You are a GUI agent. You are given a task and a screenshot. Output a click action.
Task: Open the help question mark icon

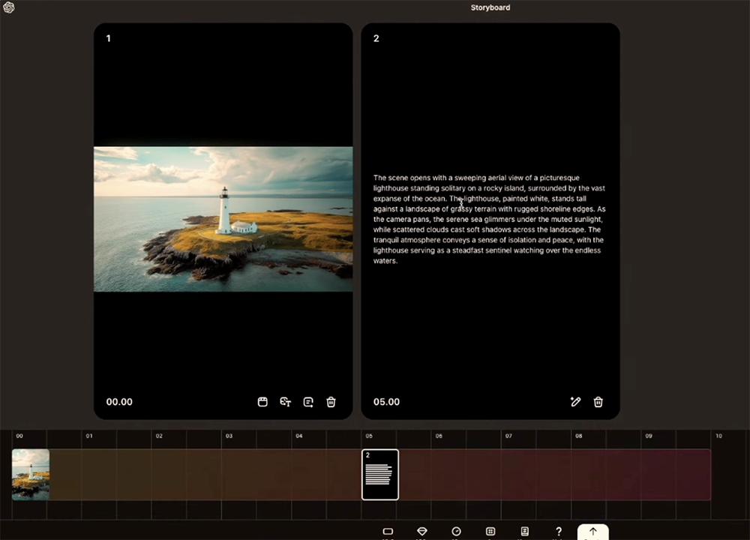point(558,531)
